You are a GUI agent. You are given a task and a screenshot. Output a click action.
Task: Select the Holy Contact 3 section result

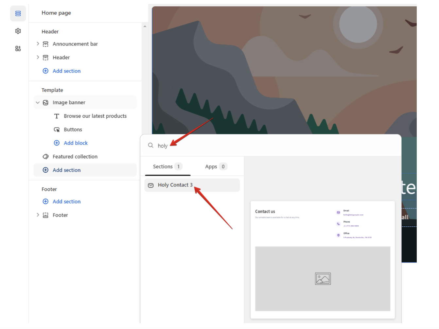coord(192,185)
